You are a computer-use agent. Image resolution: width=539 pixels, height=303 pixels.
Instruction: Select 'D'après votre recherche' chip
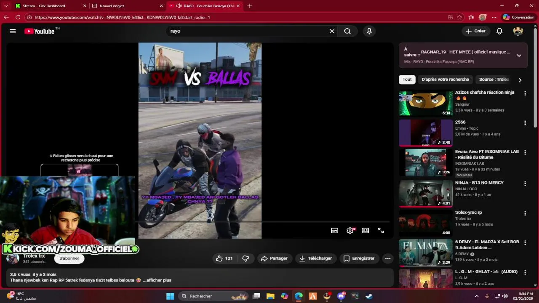pyautogui.click(x=445, y=80)
